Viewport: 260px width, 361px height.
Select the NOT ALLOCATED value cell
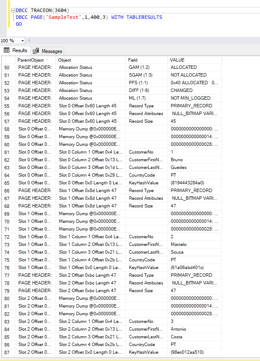pos(195,75)
